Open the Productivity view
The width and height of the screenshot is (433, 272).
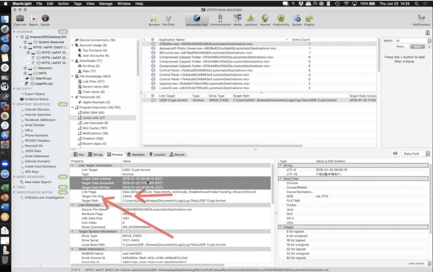coord(281,20)
